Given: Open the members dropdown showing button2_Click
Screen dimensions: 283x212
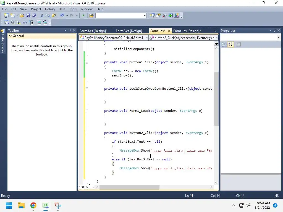Looking at the screenshot, I should click(217, 38).
